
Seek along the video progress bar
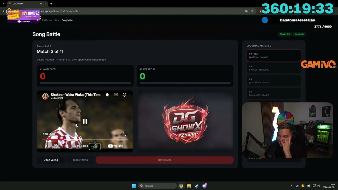(x=85, y=139)
